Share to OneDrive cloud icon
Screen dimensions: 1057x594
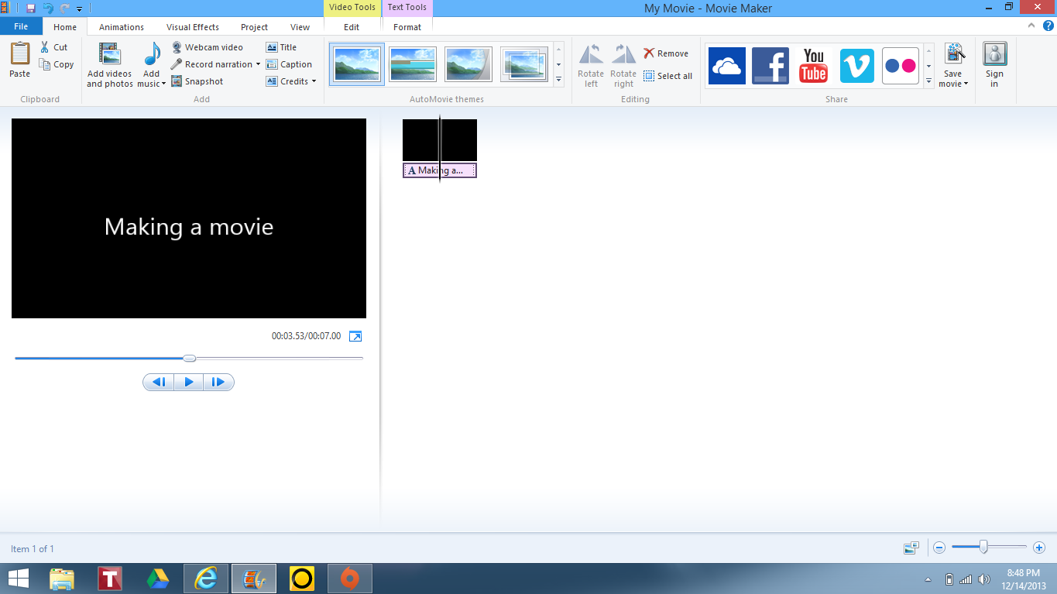click(x=727, y=66)
